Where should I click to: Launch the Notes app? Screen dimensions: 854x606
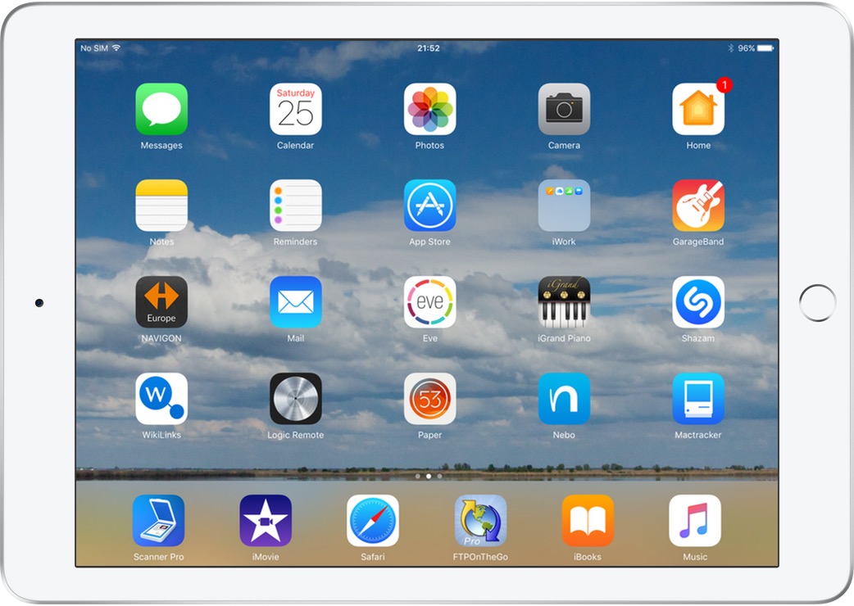pos(161,206)
